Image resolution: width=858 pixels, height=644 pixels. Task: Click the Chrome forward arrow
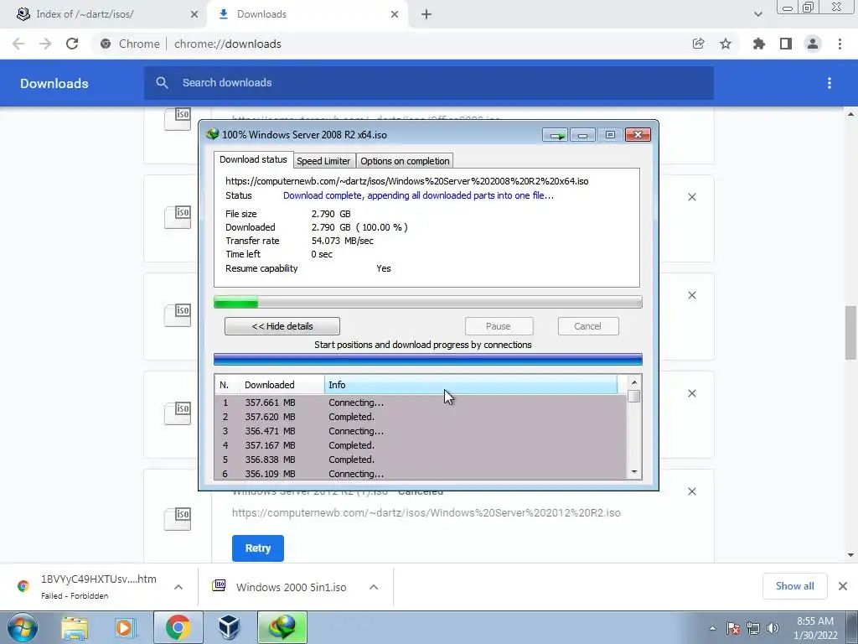tap(45, 44)
